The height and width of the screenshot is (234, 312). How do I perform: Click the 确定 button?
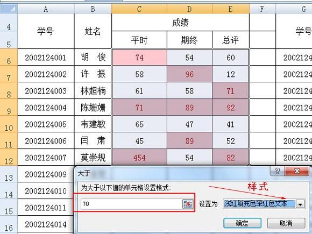[x=242, y=223]
